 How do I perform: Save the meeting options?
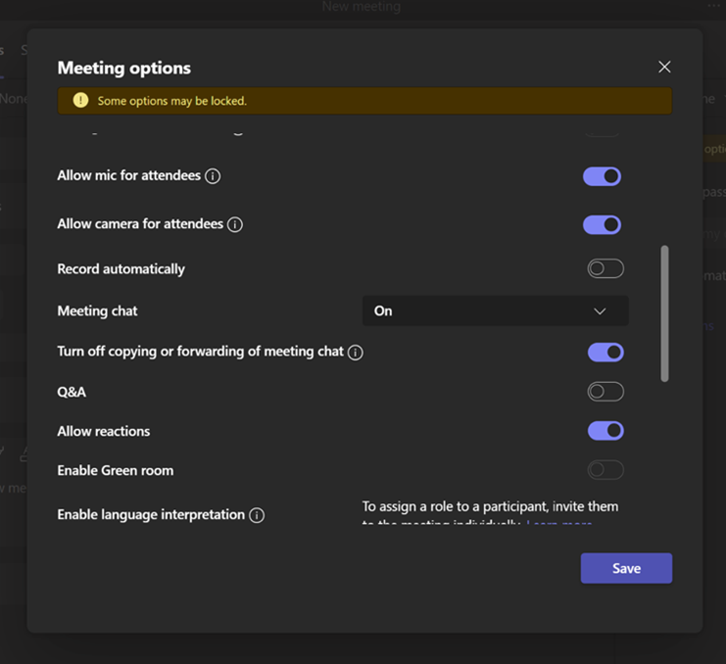pos(626,568)
